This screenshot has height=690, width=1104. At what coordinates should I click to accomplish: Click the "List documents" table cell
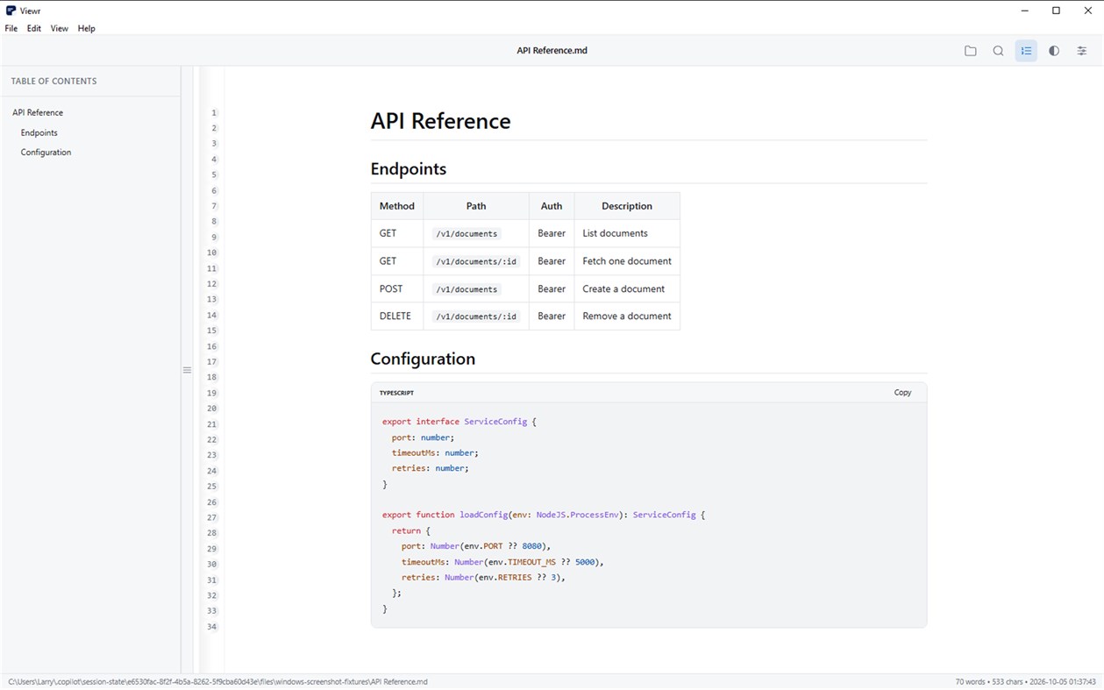tap(627, 233)
